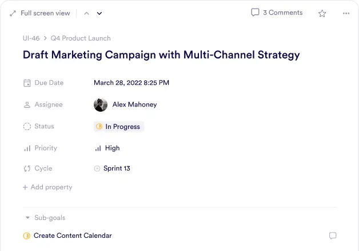This screenshot has width=359, height=251.
Task: Star this task as favorite
Action: (x=322, y=13)
